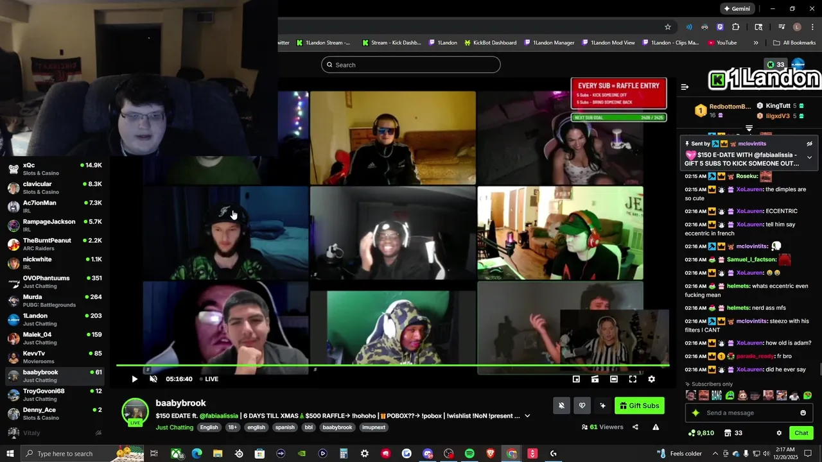Unmute the stream with the volume icon
Screen dimensions: 822x462
[x=153, y=379]
